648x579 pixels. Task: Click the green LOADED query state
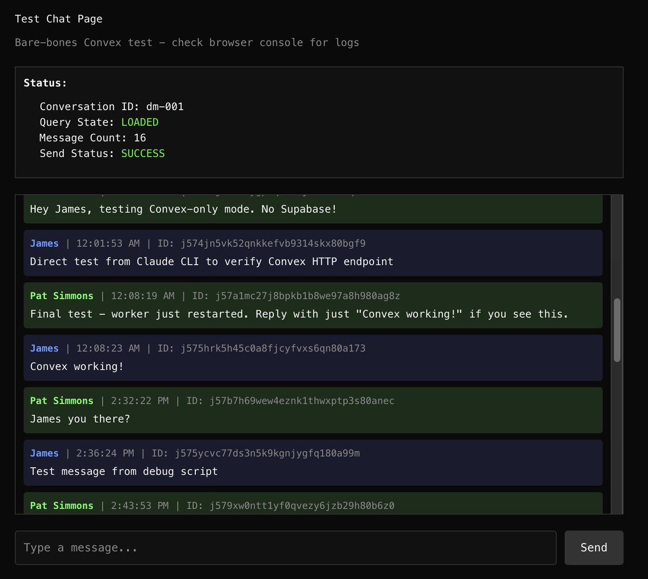tap(140, 122)
